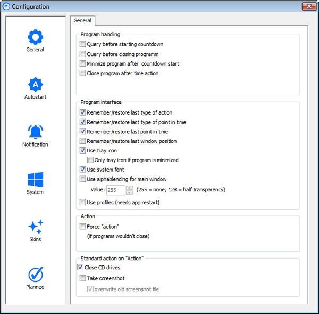Viewport: 319px width, 314px height.
Task: Uncheck Close CD drives
Action: (x=80, y=267)
